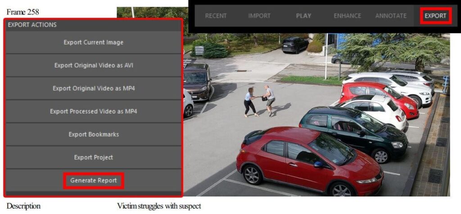Image resolution: width=461 pixels, height=214 pixels.
Task: Click the Generate Report button
Action: (x=94, y=181)
